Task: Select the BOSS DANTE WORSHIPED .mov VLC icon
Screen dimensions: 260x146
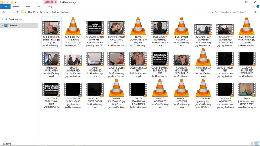Action: [182, 26]
